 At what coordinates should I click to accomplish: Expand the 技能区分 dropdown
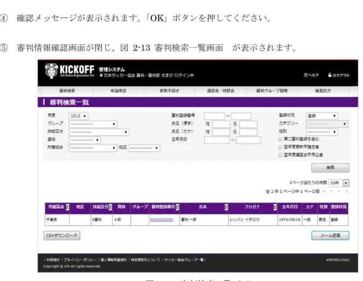[99, 132]
